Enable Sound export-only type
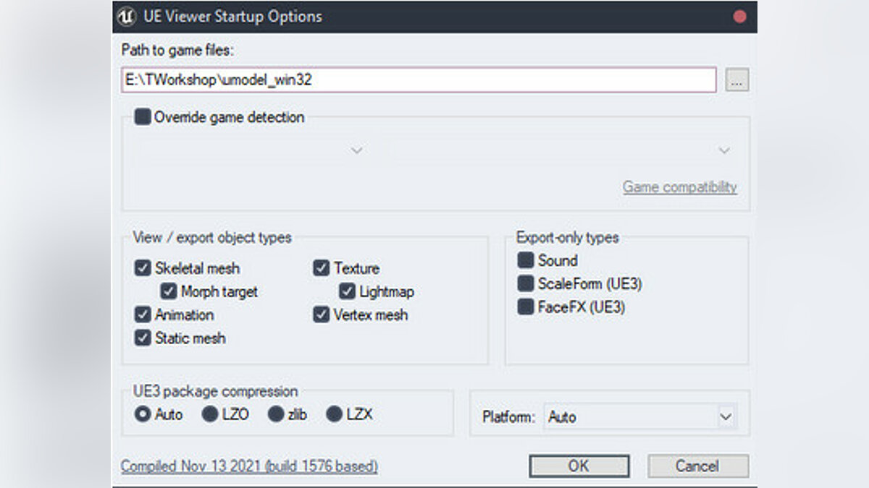Image resolution: width=869 pixels, height=488 pixels. click(526, 261)
